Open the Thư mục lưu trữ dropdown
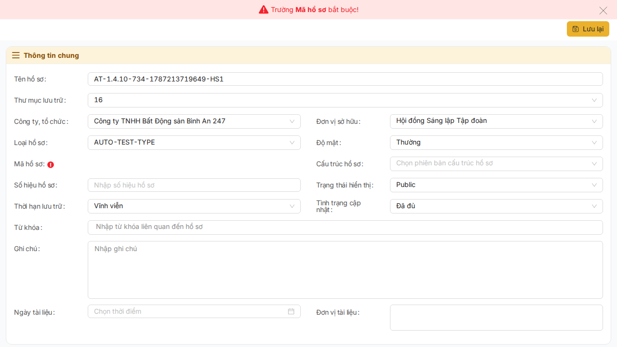Screen dimensions: 617x347 tap(345, 100)
